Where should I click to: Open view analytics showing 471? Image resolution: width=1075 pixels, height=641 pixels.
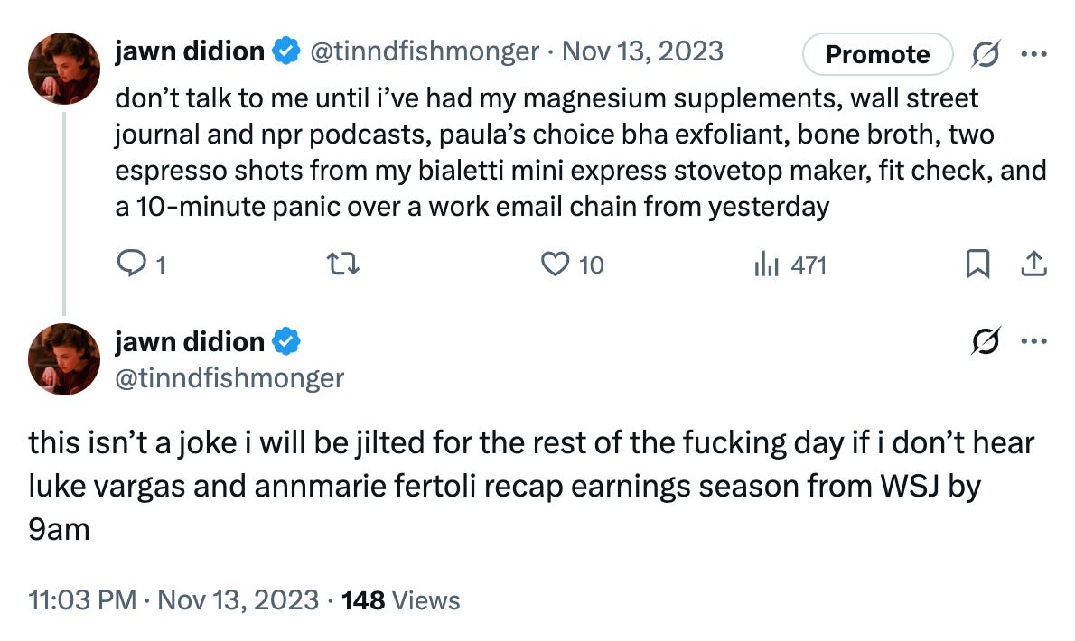(766, 265)
